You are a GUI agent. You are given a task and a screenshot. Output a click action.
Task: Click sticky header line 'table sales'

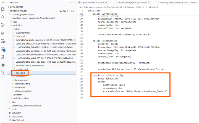[95, 11]
